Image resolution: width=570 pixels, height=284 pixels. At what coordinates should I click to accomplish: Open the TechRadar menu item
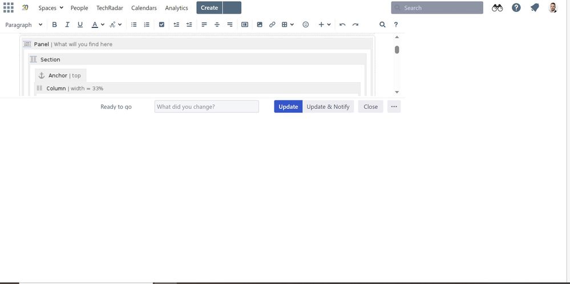(110, 7)
